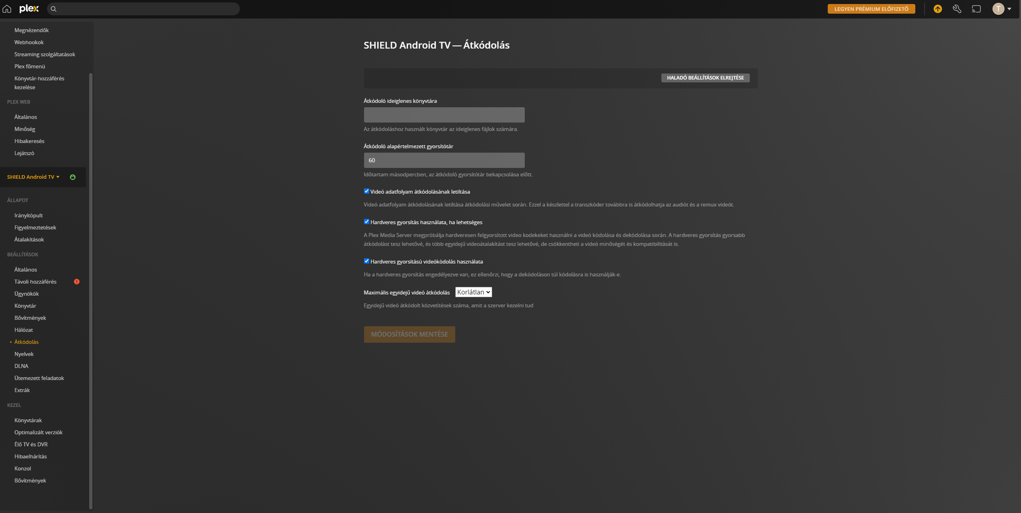Select Hibakeresés in sidebar
This screenshot has width=1021, height=513.
click(29, 141)
